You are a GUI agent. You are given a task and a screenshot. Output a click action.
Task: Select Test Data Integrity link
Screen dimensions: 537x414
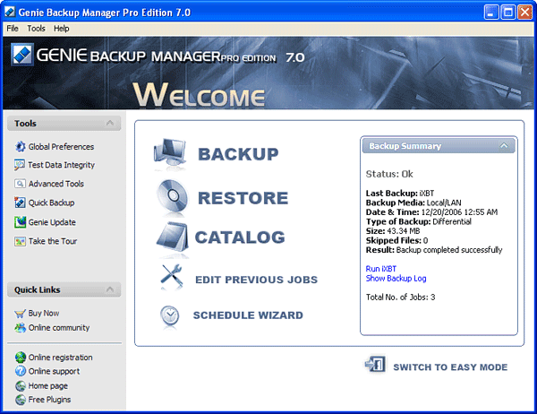point(61,165)
